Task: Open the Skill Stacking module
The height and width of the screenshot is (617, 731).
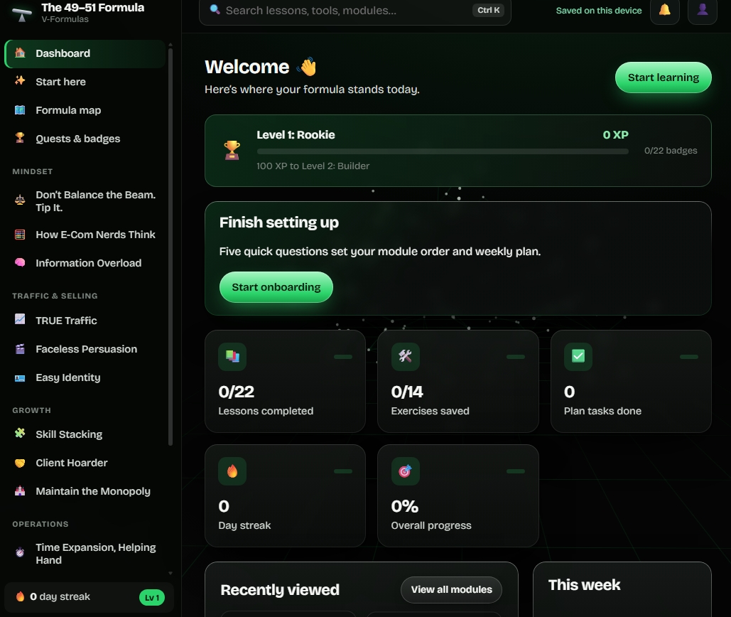Action: pyautogui.click(x=85, y=434)
